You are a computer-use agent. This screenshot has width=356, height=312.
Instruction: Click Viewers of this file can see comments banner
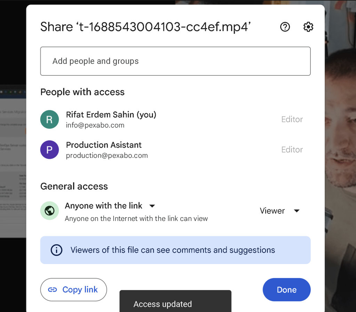pos(175,250)
